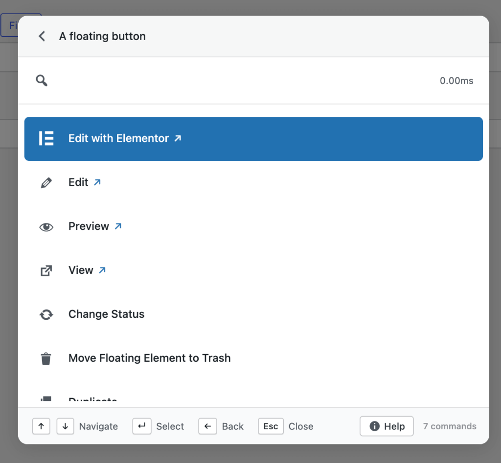501x463 pixels.
Task: Click the Esc key indicator to close
Action: pos(271,426)
